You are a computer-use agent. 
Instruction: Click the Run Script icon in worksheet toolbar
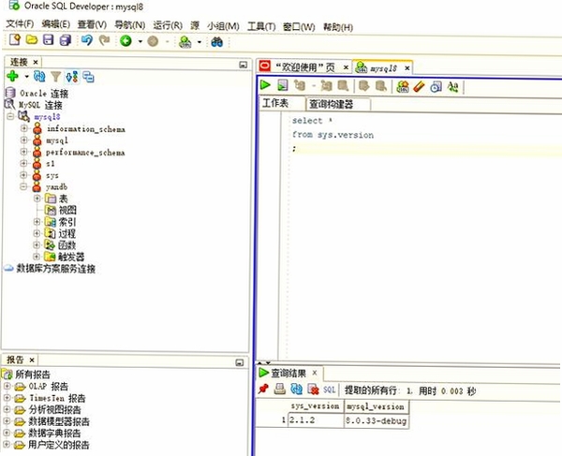pyautogui.click(x=283, y=85)
